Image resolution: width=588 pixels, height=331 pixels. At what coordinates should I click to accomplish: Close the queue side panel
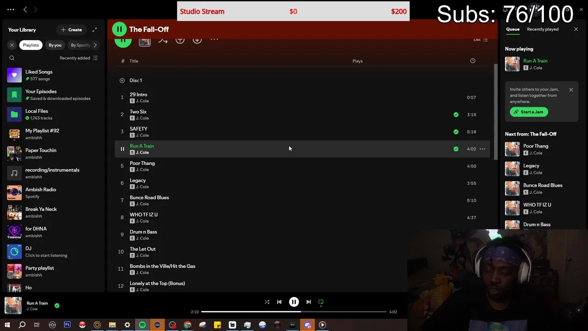(576, 29)
